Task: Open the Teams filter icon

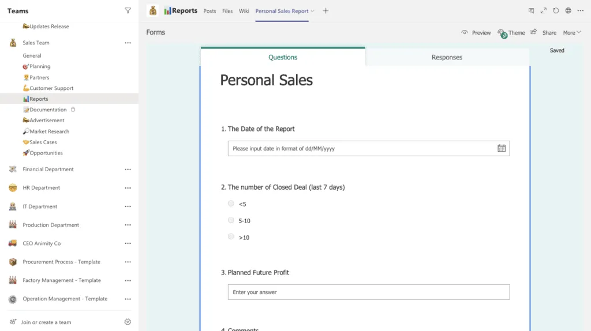Action: click(128, 10)
